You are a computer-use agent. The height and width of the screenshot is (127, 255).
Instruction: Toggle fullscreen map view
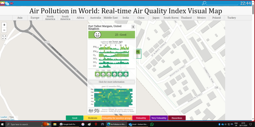(x=4, y=37)
